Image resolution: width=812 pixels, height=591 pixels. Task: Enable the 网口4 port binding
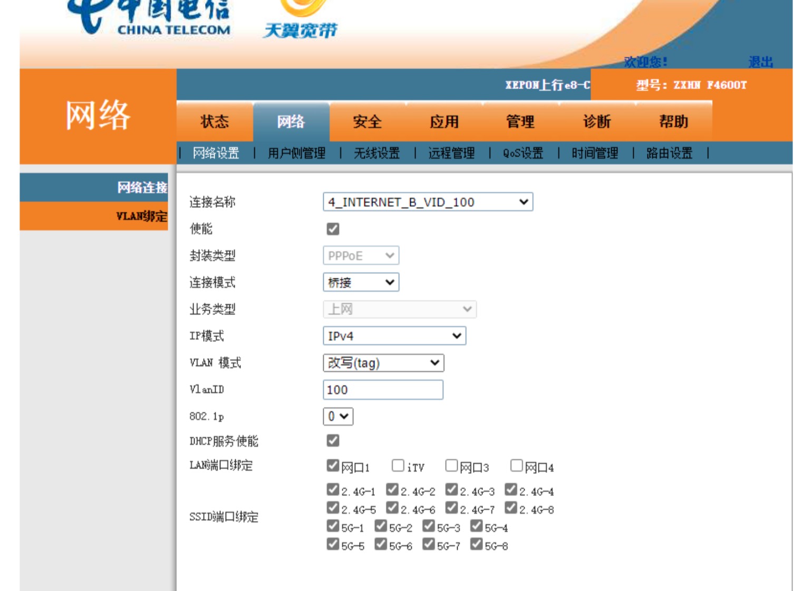(x=515, y=465)
